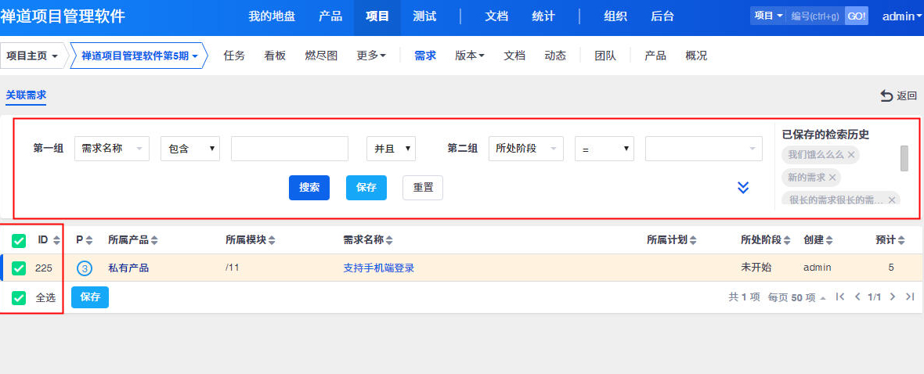The width and height of the screenshot is (924, 374).
Task: Remove saved search 我们饿么么么 tag
Action: coord(851,155)
